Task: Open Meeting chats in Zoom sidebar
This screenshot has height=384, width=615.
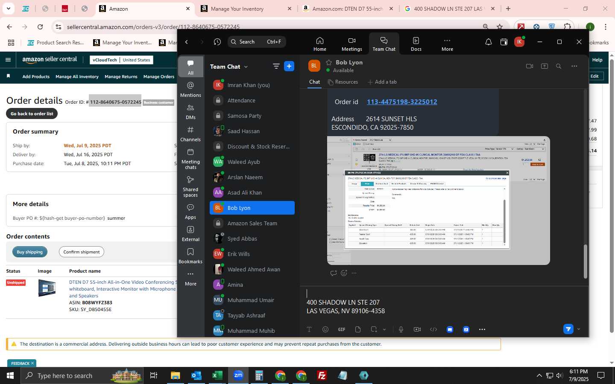Action: point(190,159)
